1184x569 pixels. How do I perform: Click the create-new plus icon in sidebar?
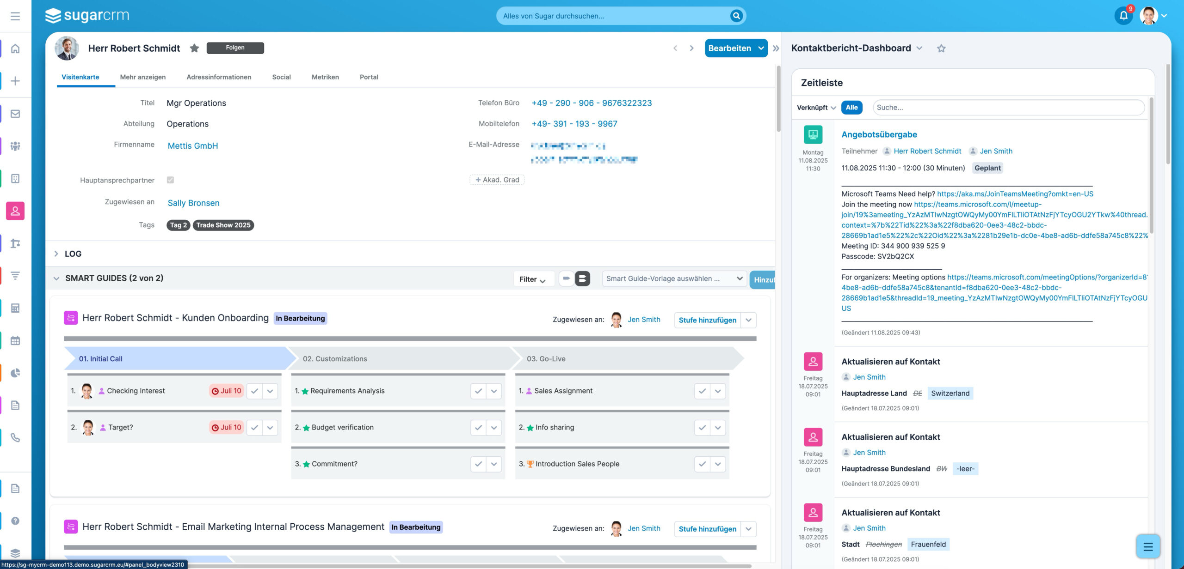pyautogui.click(x=15, y=81)
